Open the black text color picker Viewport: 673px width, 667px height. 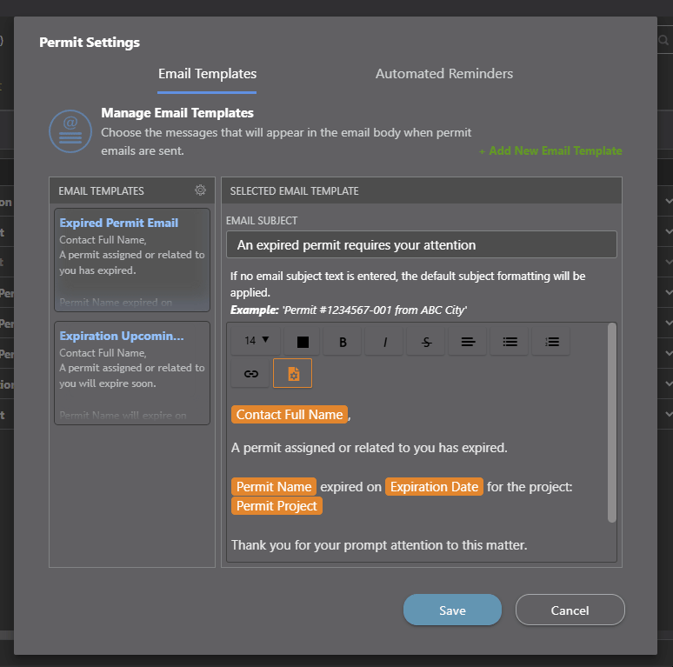[x=303, y=342]
